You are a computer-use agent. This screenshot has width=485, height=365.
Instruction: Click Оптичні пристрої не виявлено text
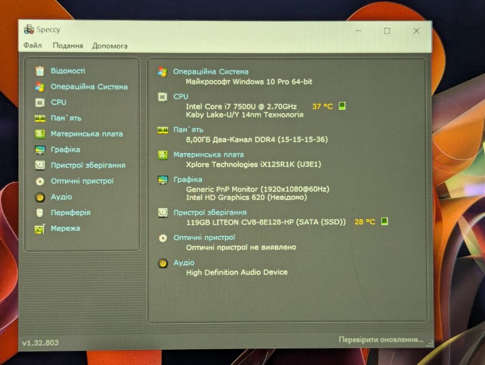coord(241,247)
